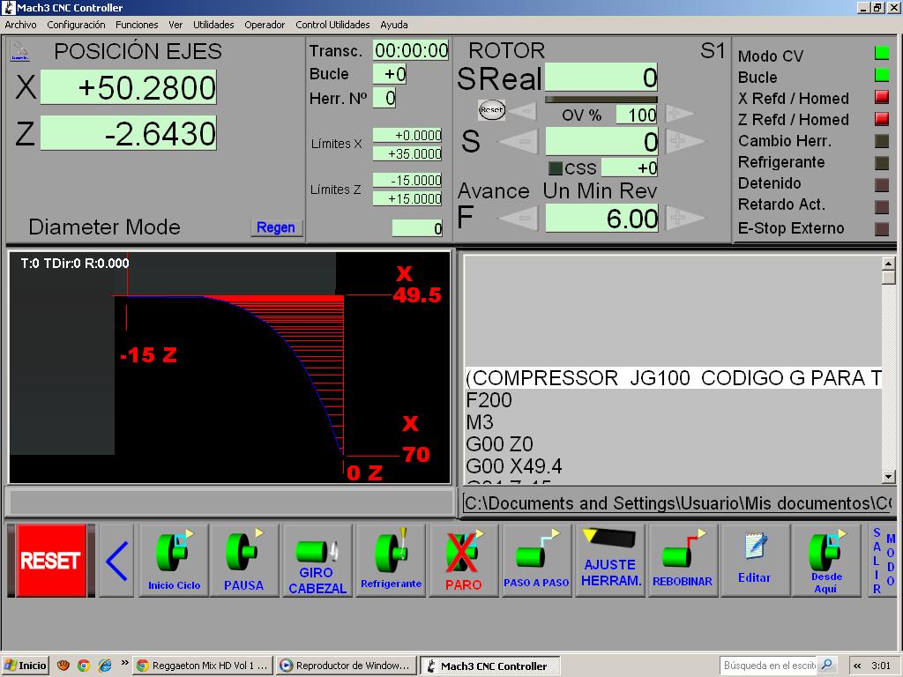The width and height of the screenshot is (903, 677).
Task: Decrease the feed rate F arrow
Action: [523, 218]
